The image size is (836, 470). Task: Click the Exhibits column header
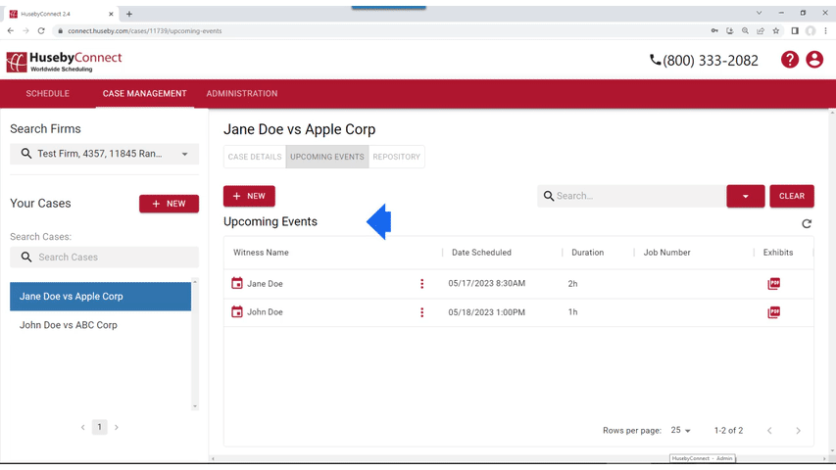pos(778,253)
